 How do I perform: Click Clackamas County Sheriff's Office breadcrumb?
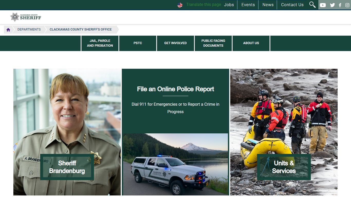click(x=81, y=29)
